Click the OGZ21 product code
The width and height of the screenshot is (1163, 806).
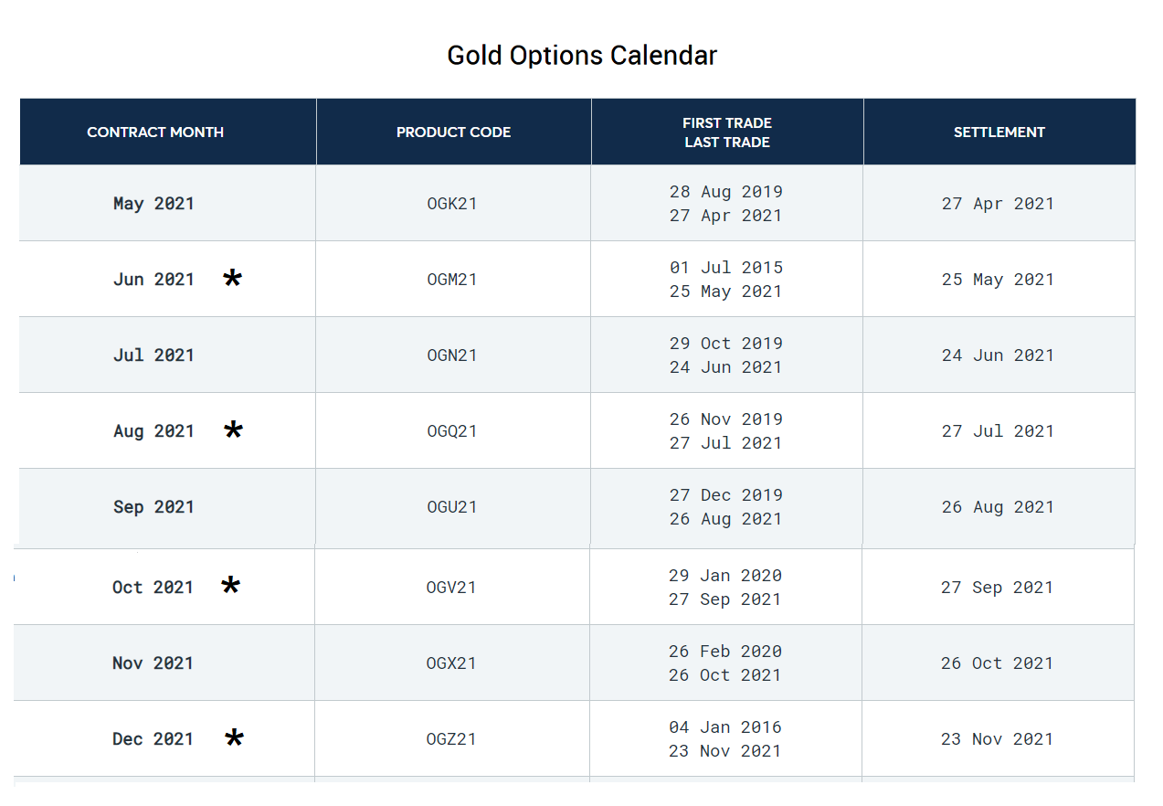pos(451,739)
